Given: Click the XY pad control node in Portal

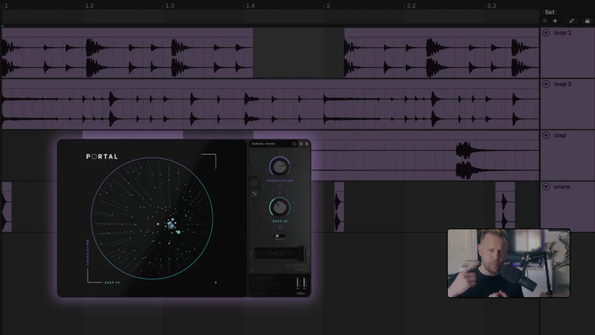Looking at the screenshot, I should click(171, 225).
